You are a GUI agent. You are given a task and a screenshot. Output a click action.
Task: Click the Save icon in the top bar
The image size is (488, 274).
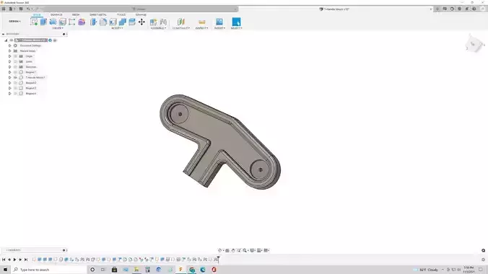coord(21,9)
